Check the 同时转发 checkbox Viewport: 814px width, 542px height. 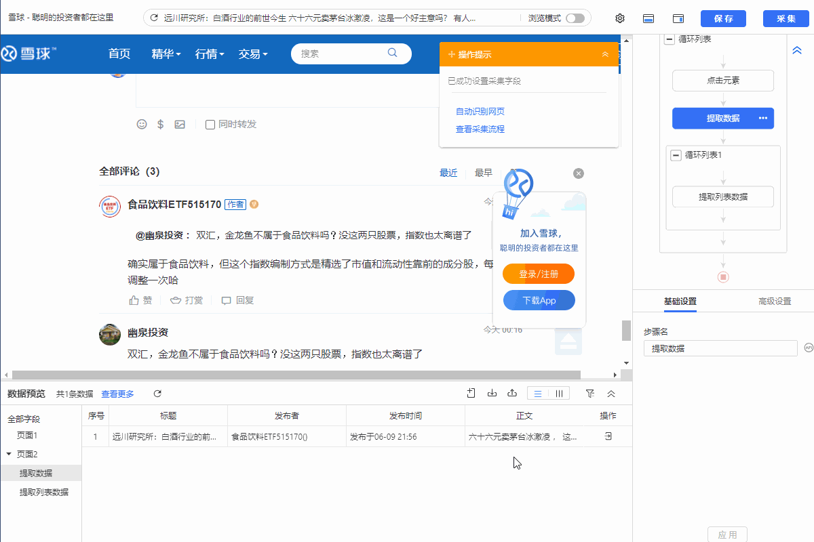pos(210,125)
